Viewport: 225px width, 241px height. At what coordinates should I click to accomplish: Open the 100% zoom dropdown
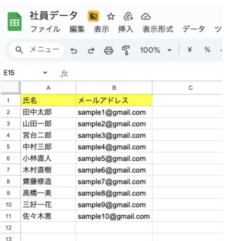156,50
